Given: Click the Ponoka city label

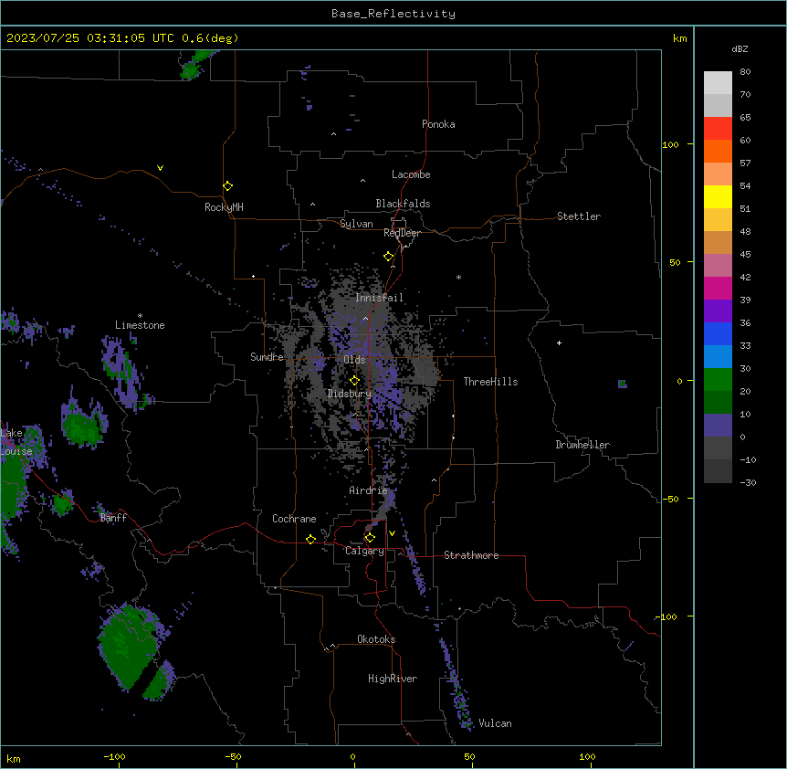Looking at the screenshot, I should tap(438, 124).
